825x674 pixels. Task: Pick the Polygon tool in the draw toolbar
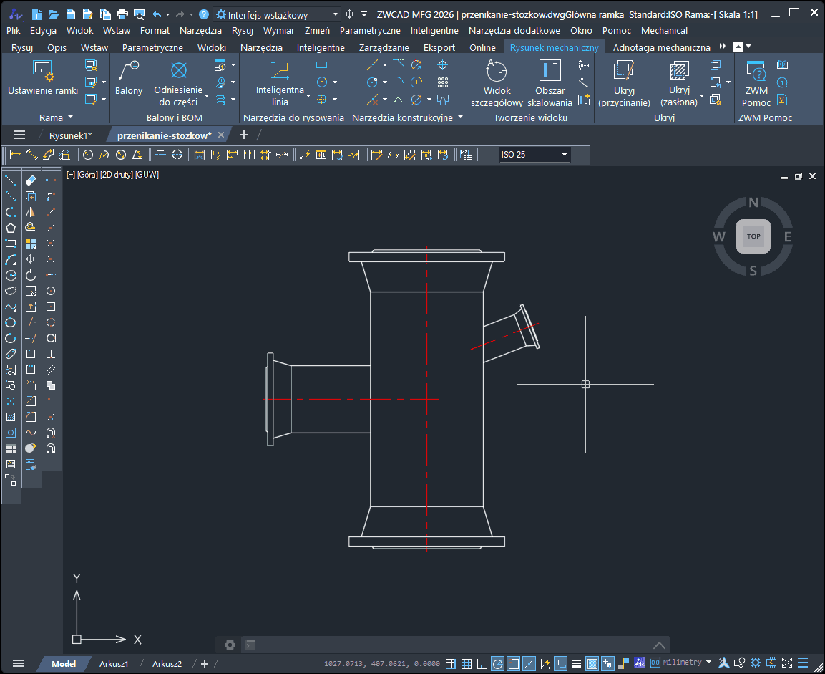click(11, 228)
